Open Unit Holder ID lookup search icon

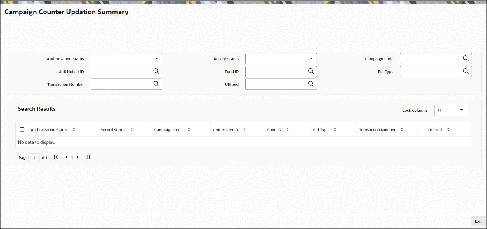click(x=156, y=71)
